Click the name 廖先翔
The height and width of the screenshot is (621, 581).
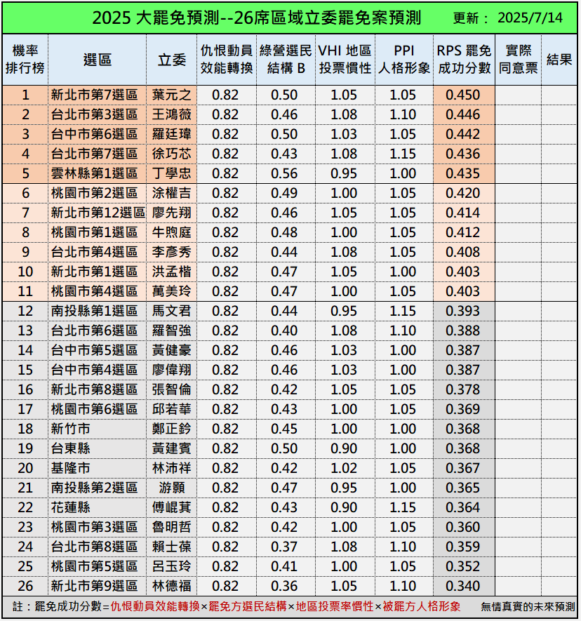click(x=171, y=213)
